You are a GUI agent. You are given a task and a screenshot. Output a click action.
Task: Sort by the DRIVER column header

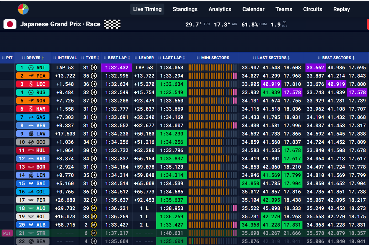pos(33,58)
